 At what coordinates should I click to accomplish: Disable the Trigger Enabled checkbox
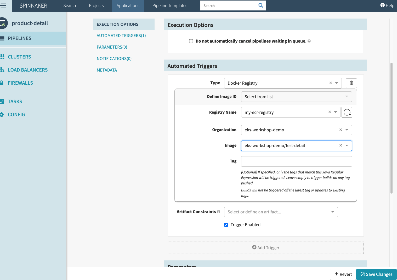pos(226,225)
